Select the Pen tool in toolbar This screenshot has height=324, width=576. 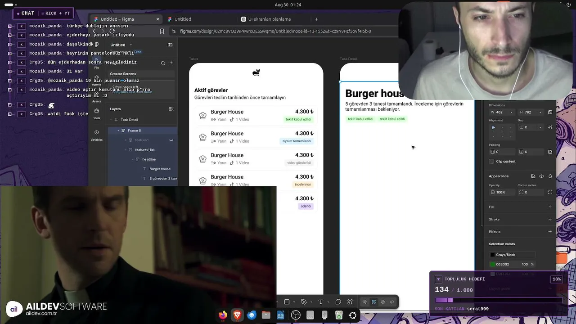pyautogui.click(x=304, y=302)
